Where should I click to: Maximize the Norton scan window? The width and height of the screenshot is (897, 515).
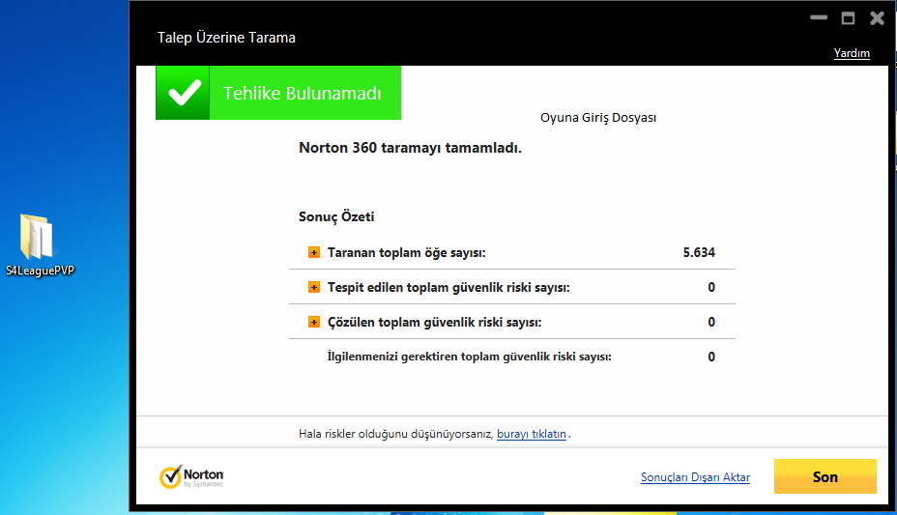click(x=848, y=18)
